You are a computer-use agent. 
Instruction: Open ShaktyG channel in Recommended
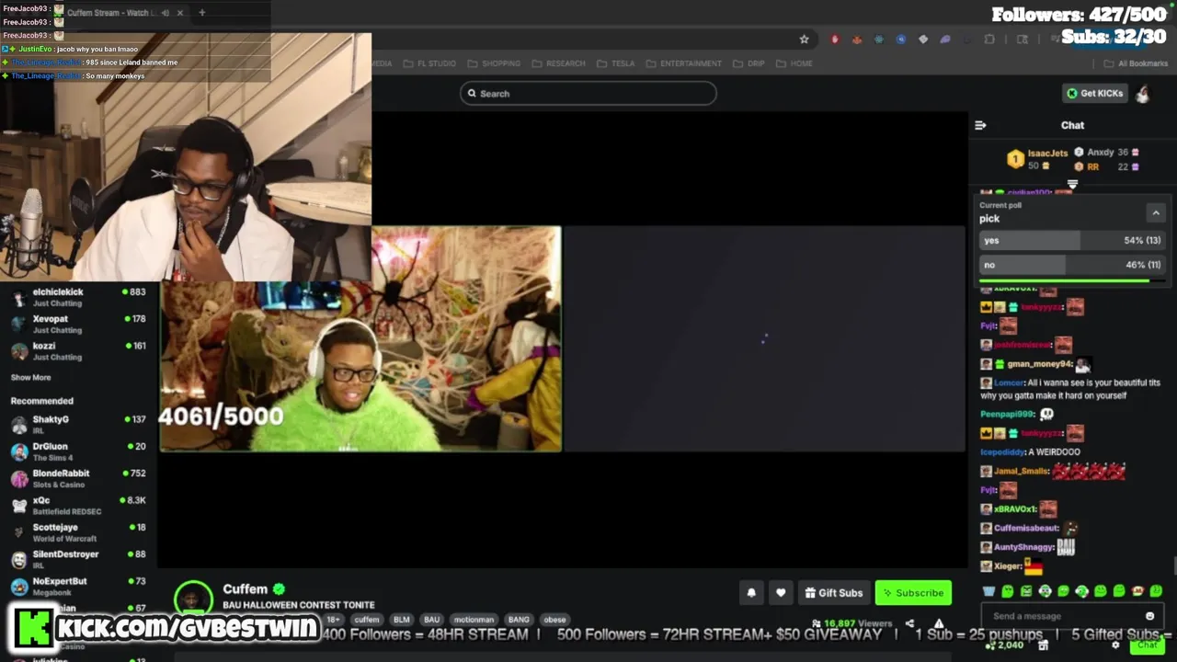coord(78,424)
